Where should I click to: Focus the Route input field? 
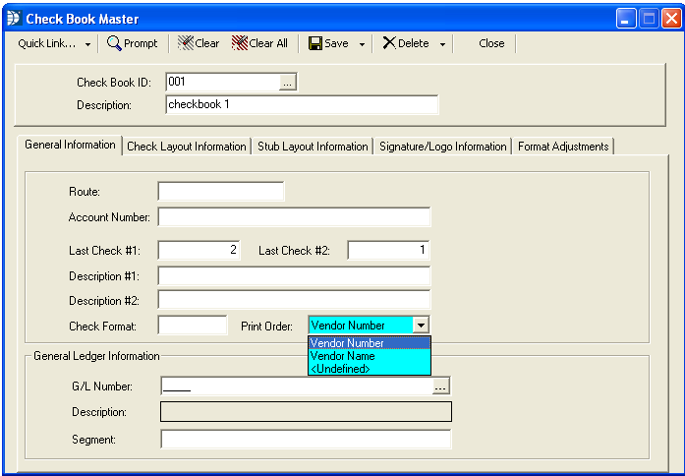click(x=220, y=192)
